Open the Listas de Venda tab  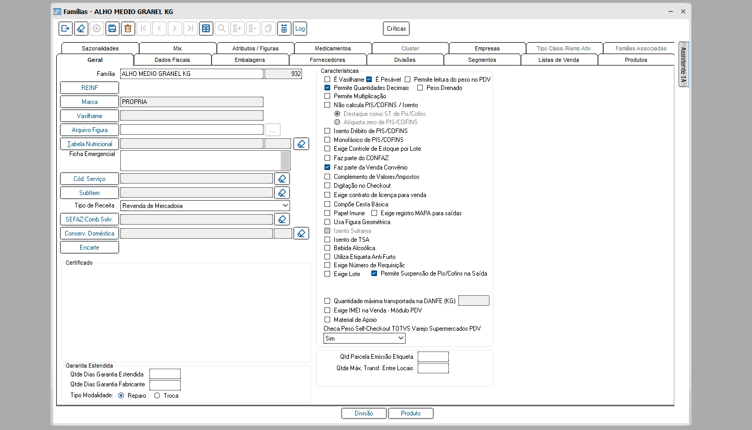(559, 60)
